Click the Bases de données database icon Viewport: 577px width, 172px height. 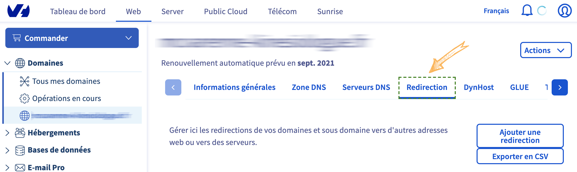20,150
